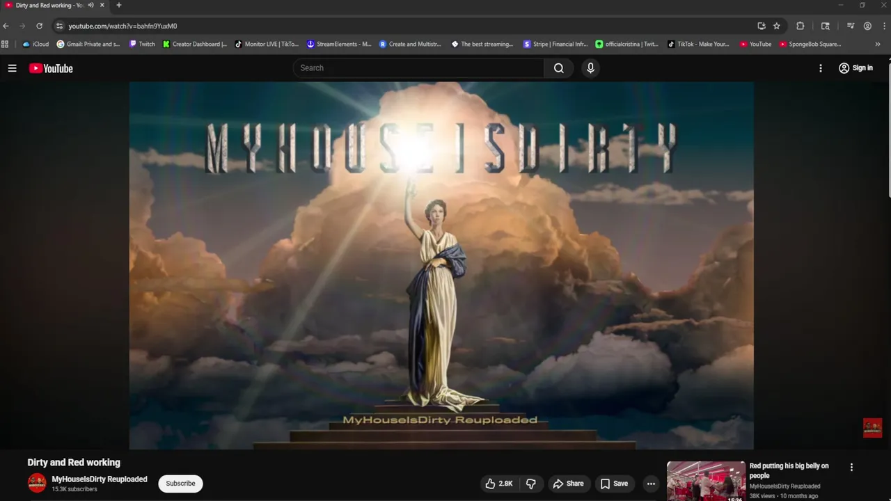The image size is (891, 501).
Task: Subscribe to MyHouseIsDirty Reuploaded
Action: point(180,484)
